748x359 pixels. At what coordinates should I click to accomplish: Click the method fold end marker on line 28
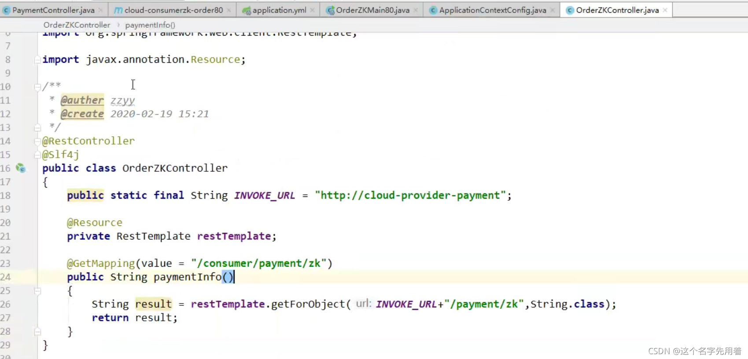point(37,332)
